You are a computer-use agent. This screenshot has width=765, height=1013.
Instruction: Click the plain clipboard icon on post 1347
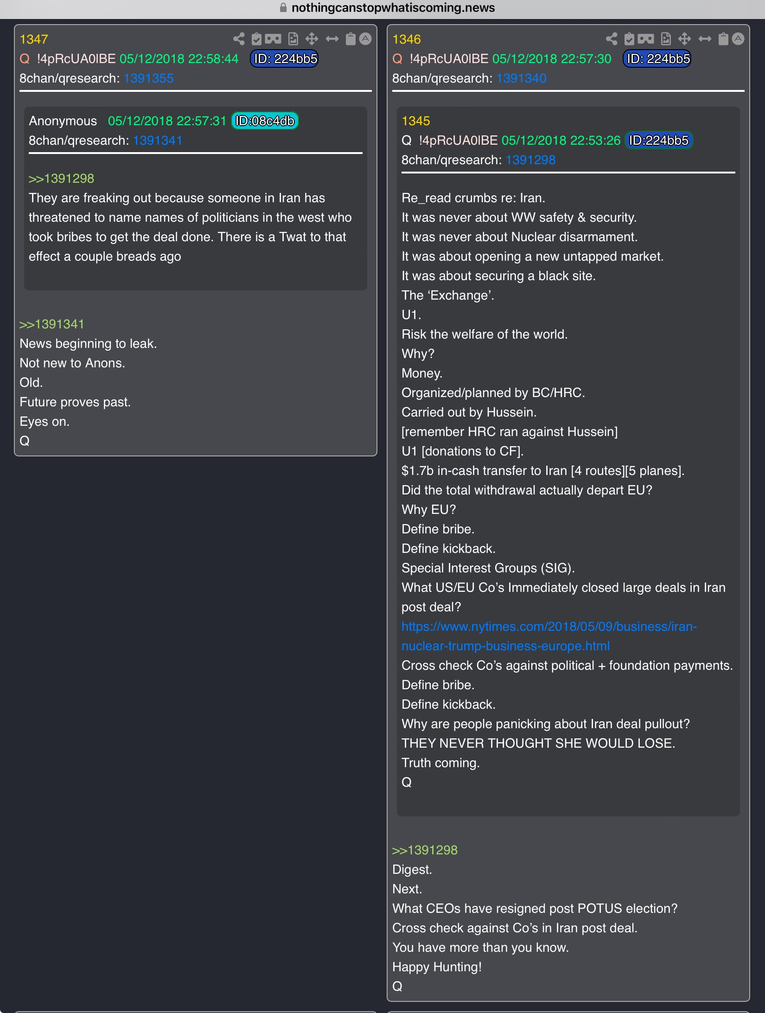point(351,39)
